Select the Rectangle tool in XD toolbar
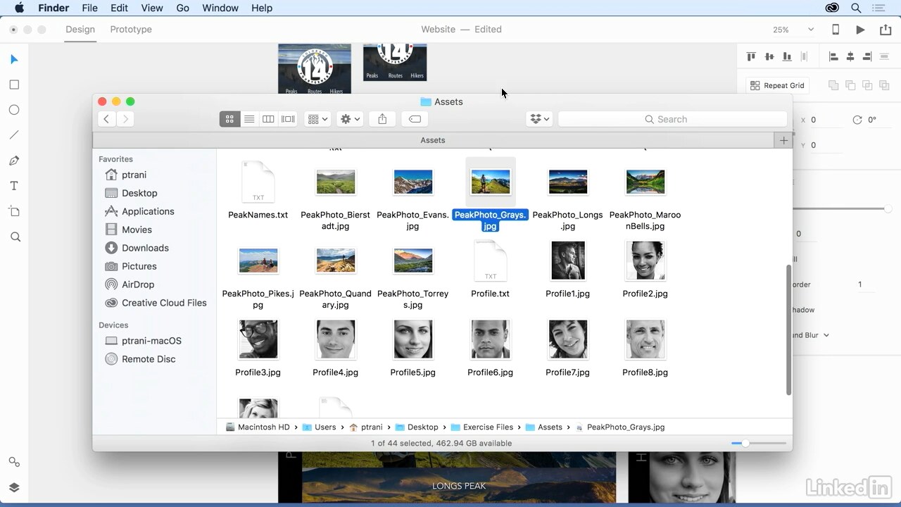The height and width of the screenshot is (507, 901). click(x=14, y=84)
